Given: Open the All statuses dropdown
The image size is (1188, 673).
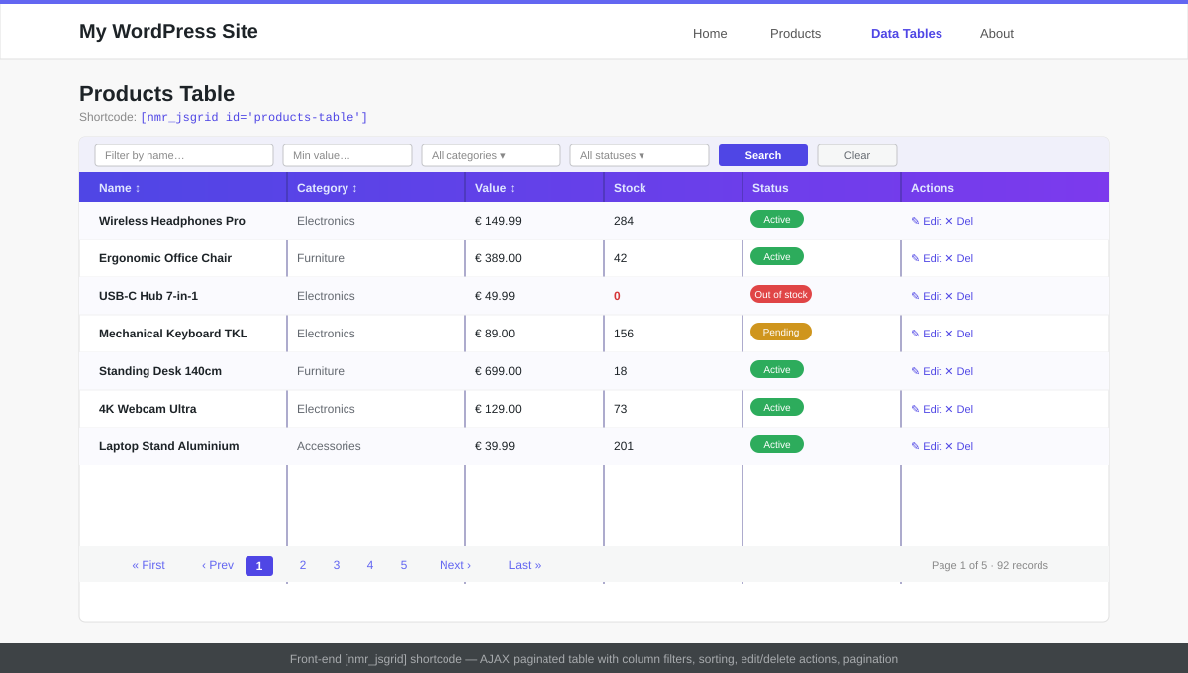Looking at the screenshot, I should (x=640, y=155).
